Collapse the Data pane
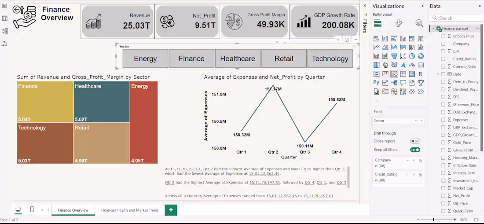Viewport: 484px width, 224px height. point(480,6)
